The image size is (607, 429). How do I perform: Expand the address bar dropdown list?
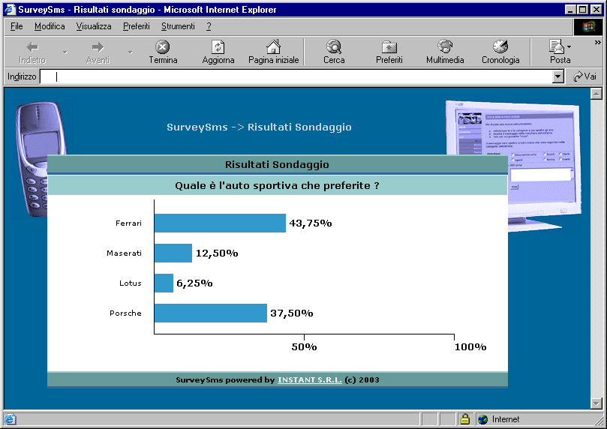557,76
